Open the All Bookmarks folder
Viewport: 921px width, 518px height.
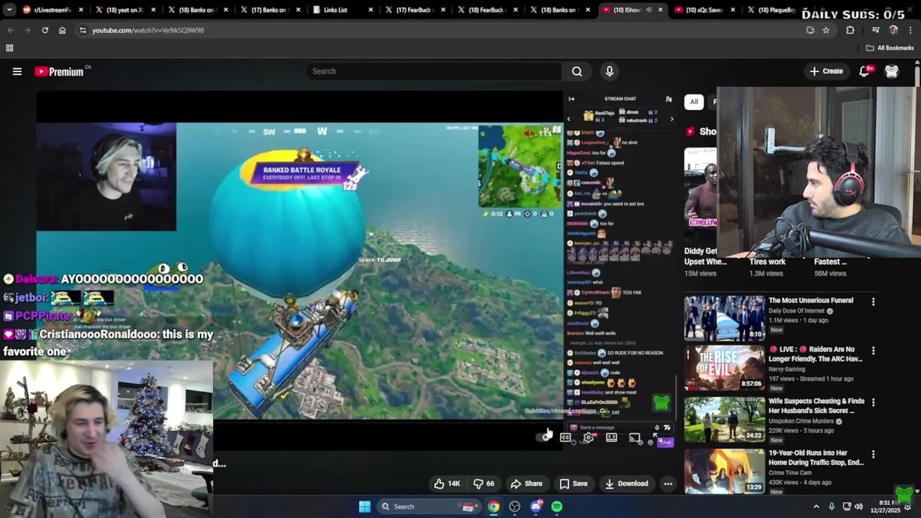(890, 48)
